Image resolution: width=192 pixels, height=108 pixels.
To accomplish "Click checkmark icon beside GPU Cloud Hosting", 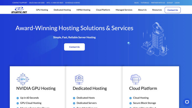I will pyautogui.click(x=18, y=103).
